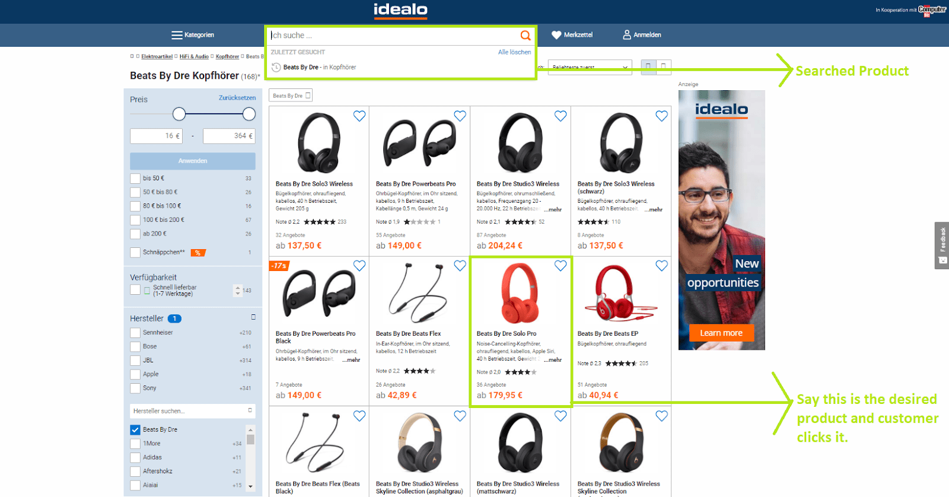Click the maximum price field '364 €'
Viewport: 949px width, 497px height.
click(x=229, y=136)
